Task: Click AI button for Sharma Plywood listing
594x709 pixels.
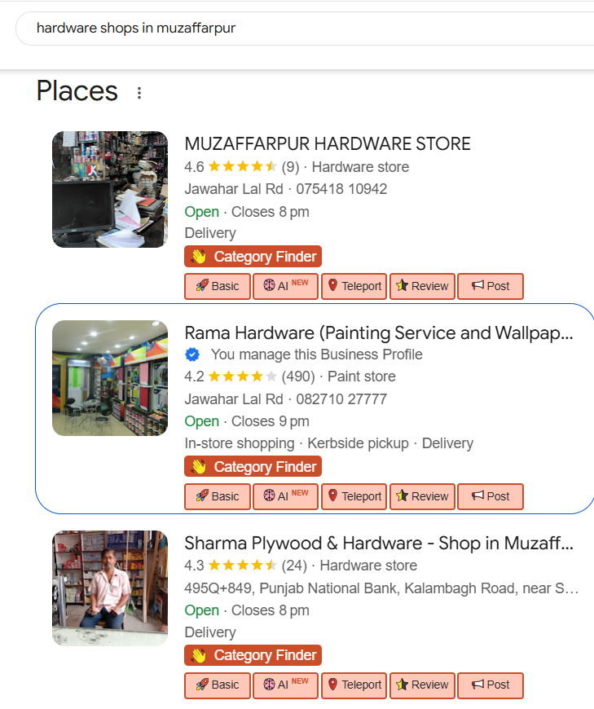Action: pyautogui.click(x=285, y=685)
